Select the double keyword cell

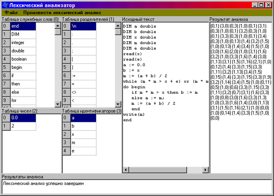point(22,51)
